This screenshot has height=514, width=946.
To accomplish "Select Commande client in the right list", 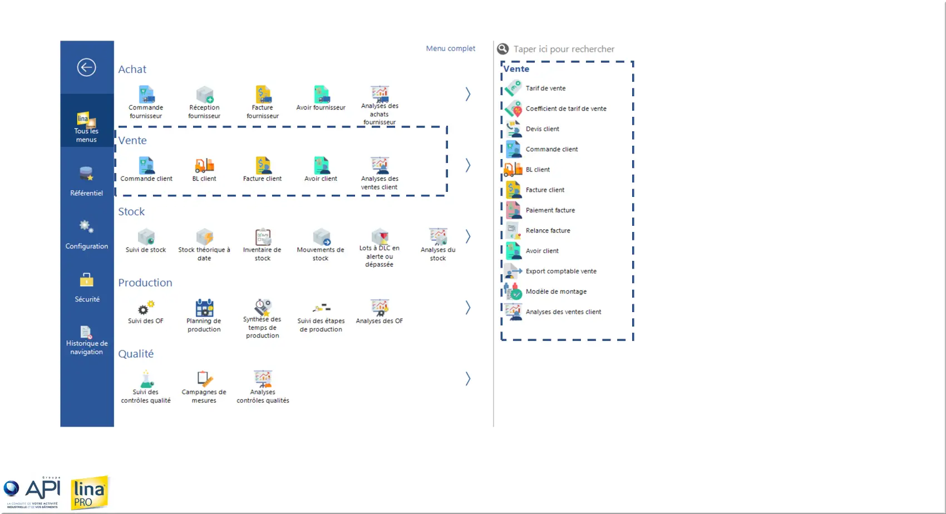I will (551, 149).
